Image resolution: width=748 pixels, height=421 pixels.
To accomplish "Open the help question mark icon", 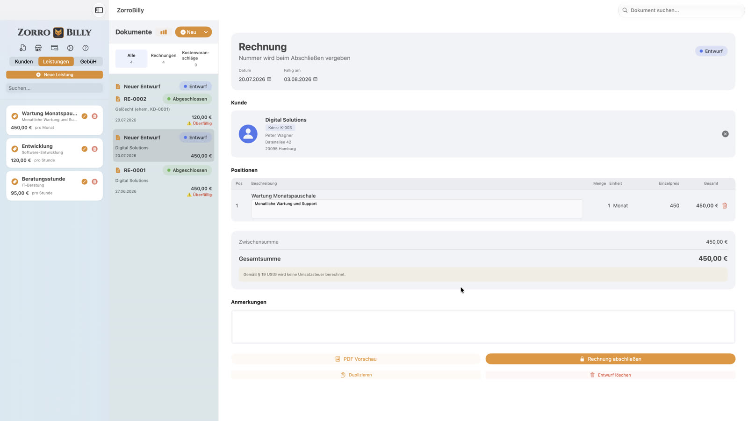I will pyautogui.click(x=86, y=48).
